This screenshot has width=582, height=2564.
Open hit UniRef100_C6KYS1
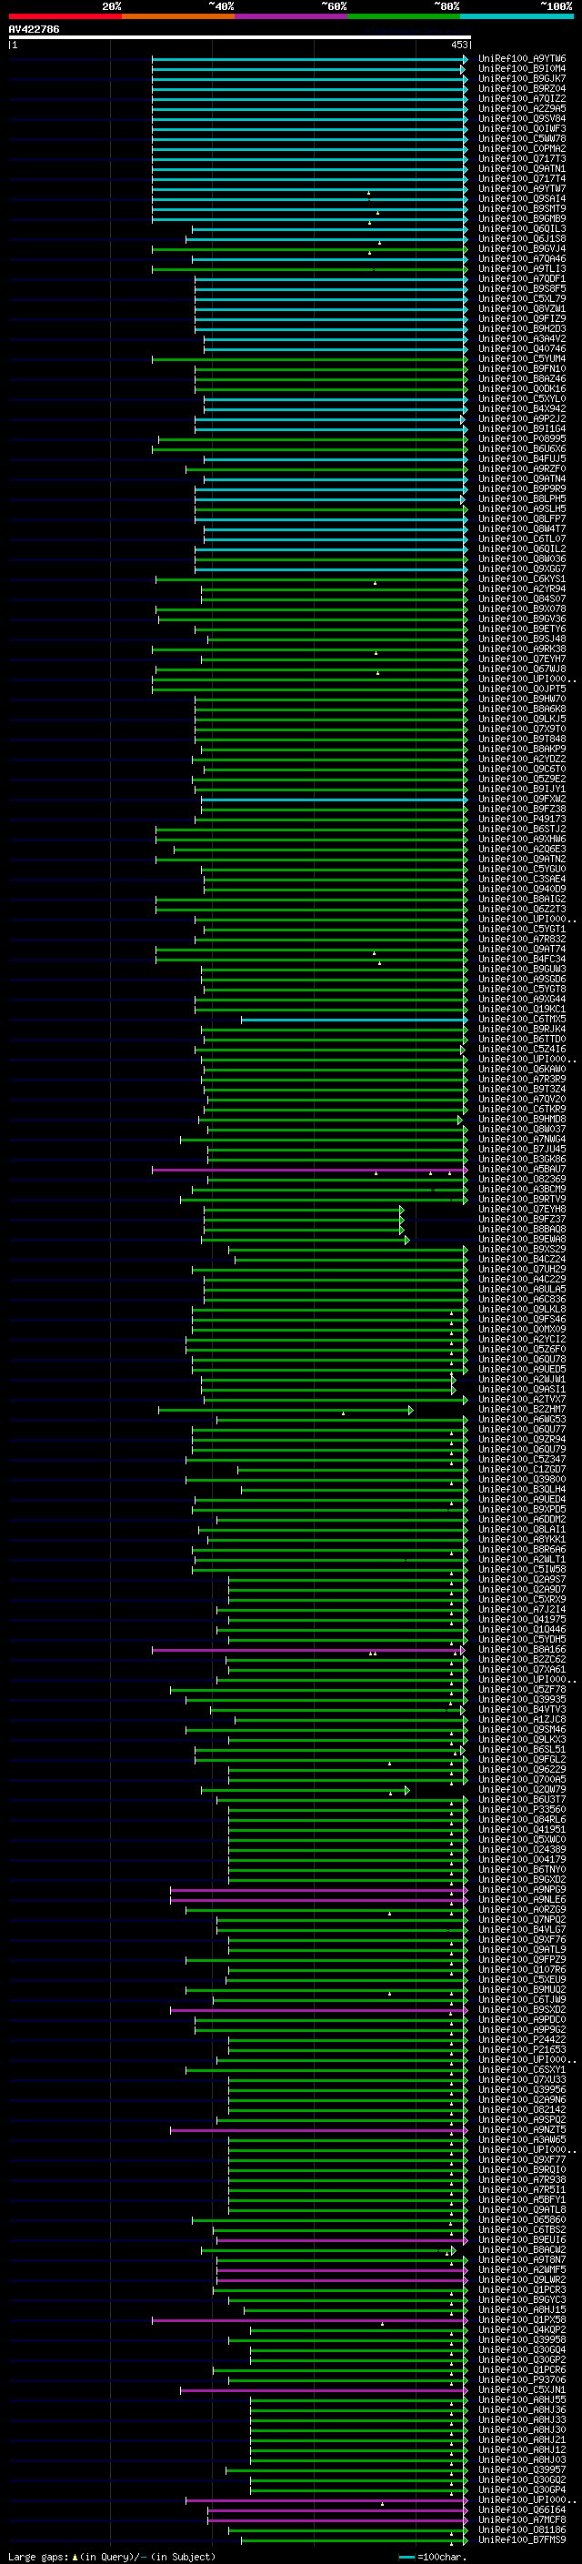click(522, 579)
